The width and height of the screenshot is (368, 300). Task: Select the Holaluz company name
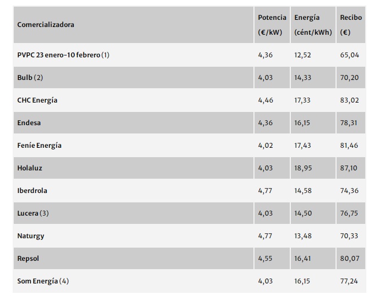(x=30, y=168)
